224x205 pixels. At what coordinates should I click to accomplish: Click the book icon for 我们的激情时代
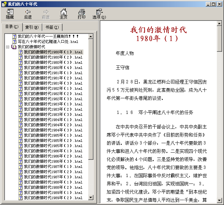coord(14,47)
